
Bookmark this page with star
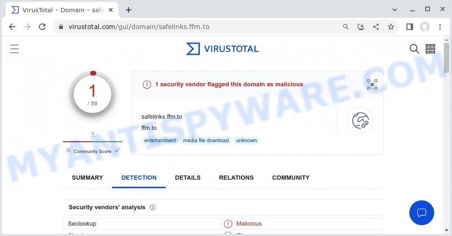coord(391,27)
